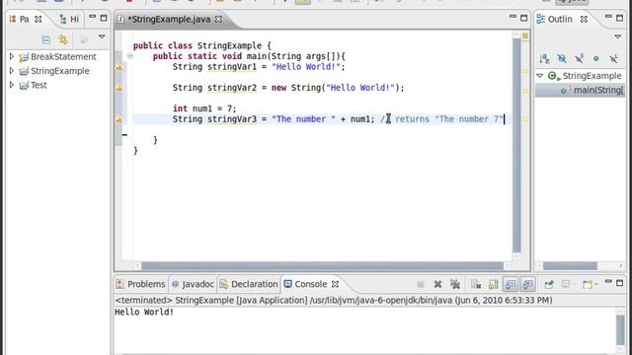The image size is (632, 355).
Task: Toggle Link with Editor in Package Explorer
Action: tap(63, 39)
